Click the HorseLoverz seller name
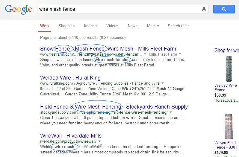This screenshot has height=157, width=239. point(226,100)
